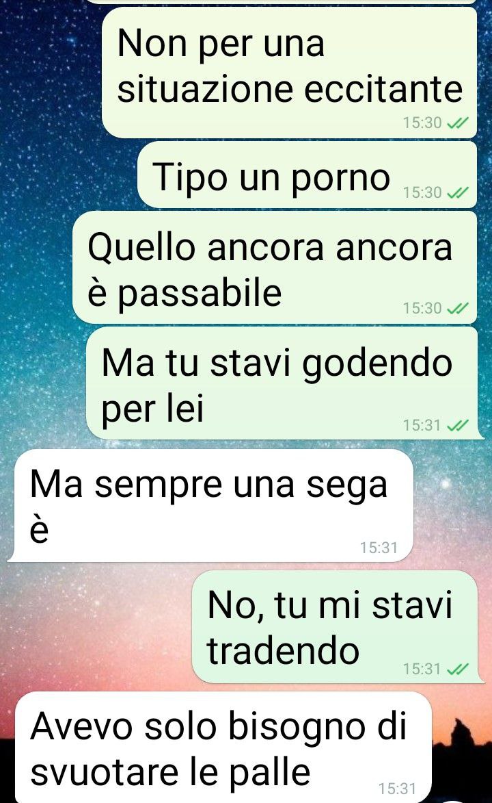Tap 15:31 timestamp on 'svuotare le palle' message
The image size is (492, 803).
[398, 789]
